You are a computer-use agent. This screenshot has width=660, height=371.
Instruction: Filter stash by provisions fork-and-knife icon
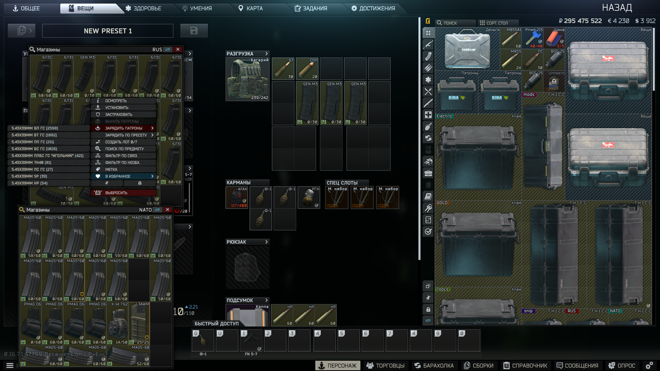pos(428,91)
